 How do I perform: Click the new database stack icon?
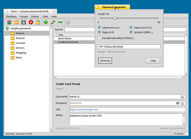click(x=9, y=22)
